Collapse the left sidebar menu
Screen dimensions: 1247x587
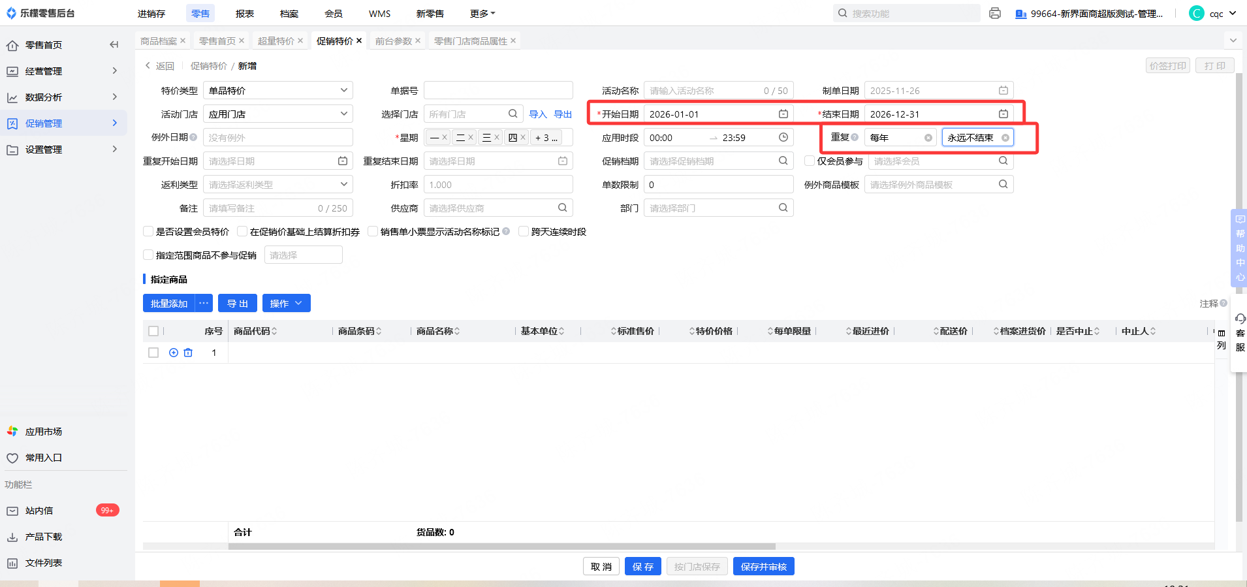(x=114, y=44)
